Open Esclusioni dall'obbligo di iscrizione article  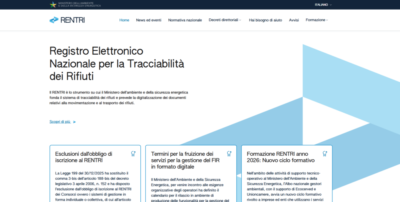pyautogui.click(x=84, y=157)
